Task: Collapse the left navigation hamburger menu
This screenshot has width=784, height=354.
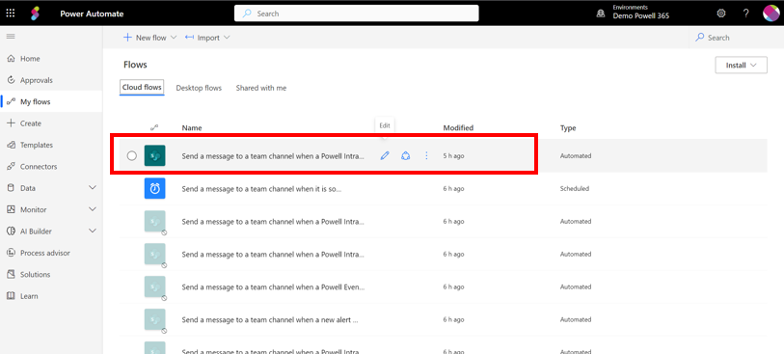Action: pyautogui.click(x=11, y=37)
